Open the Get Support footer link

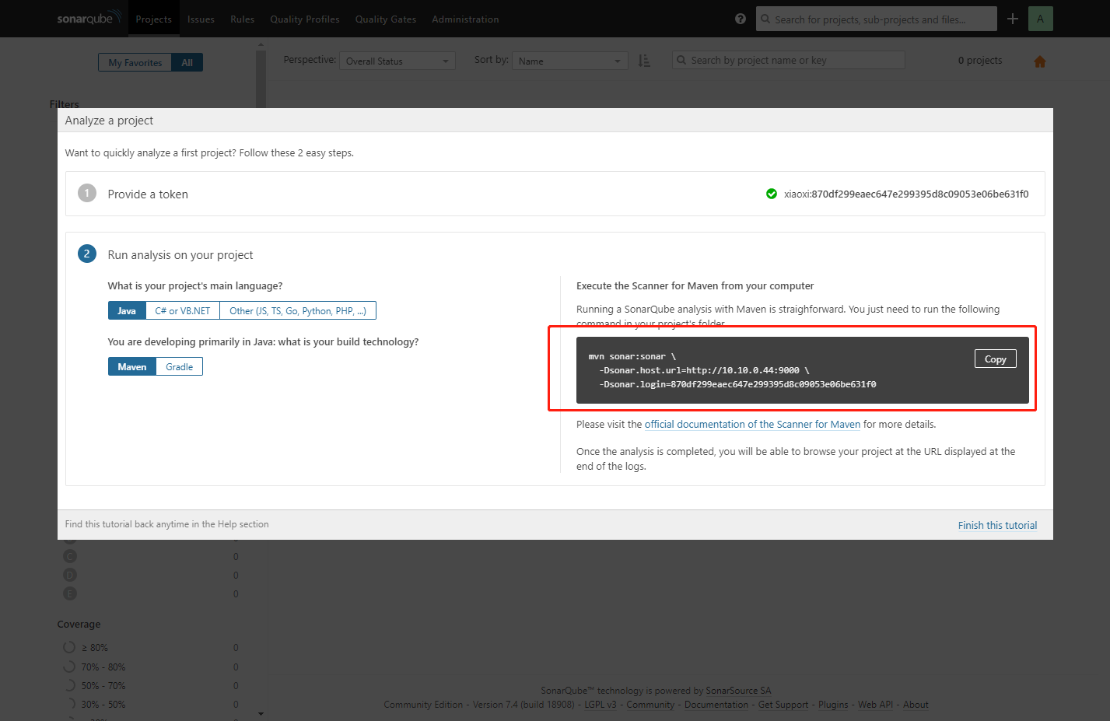click(783, 705)
